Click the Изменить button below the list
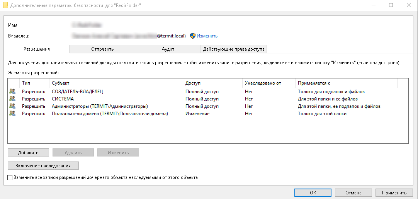The height and width of the screenshot is (199, 418). [x=118, y=153]
